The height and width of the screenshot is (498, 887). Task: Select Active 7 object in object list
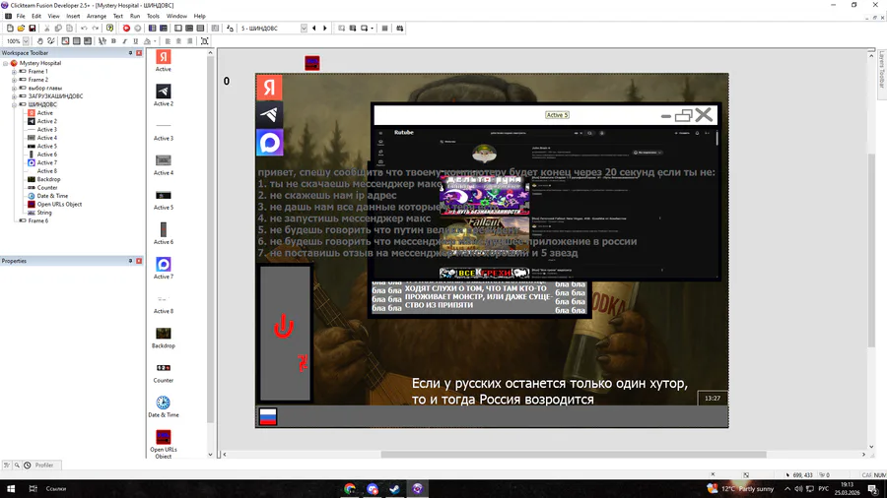(163, 268)
